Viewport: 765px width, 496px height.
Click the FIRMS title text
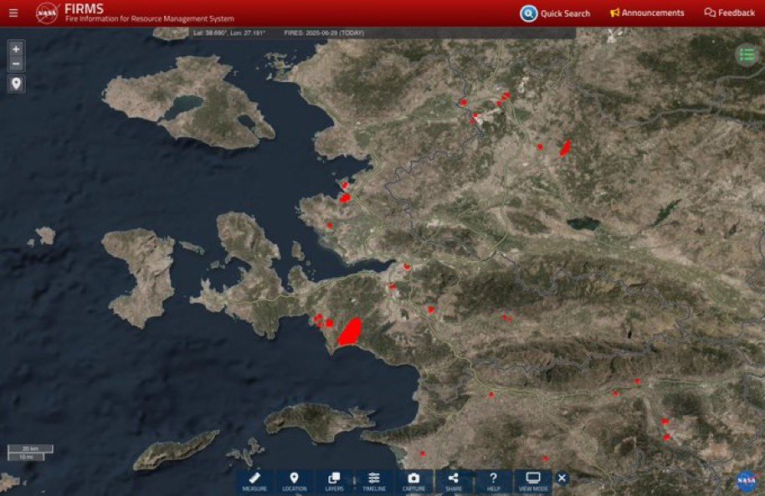84,8
